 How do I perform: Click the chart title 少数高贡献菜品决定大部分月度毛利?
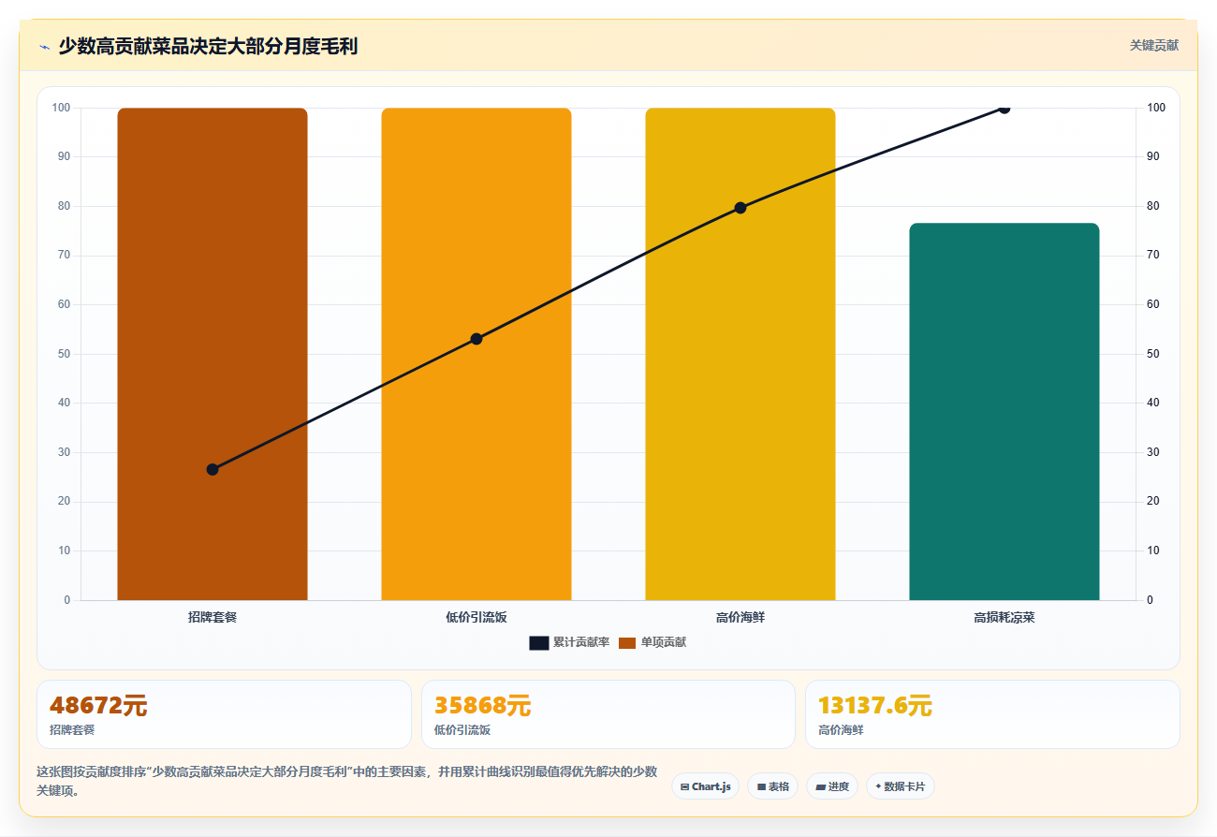point(208,46)
